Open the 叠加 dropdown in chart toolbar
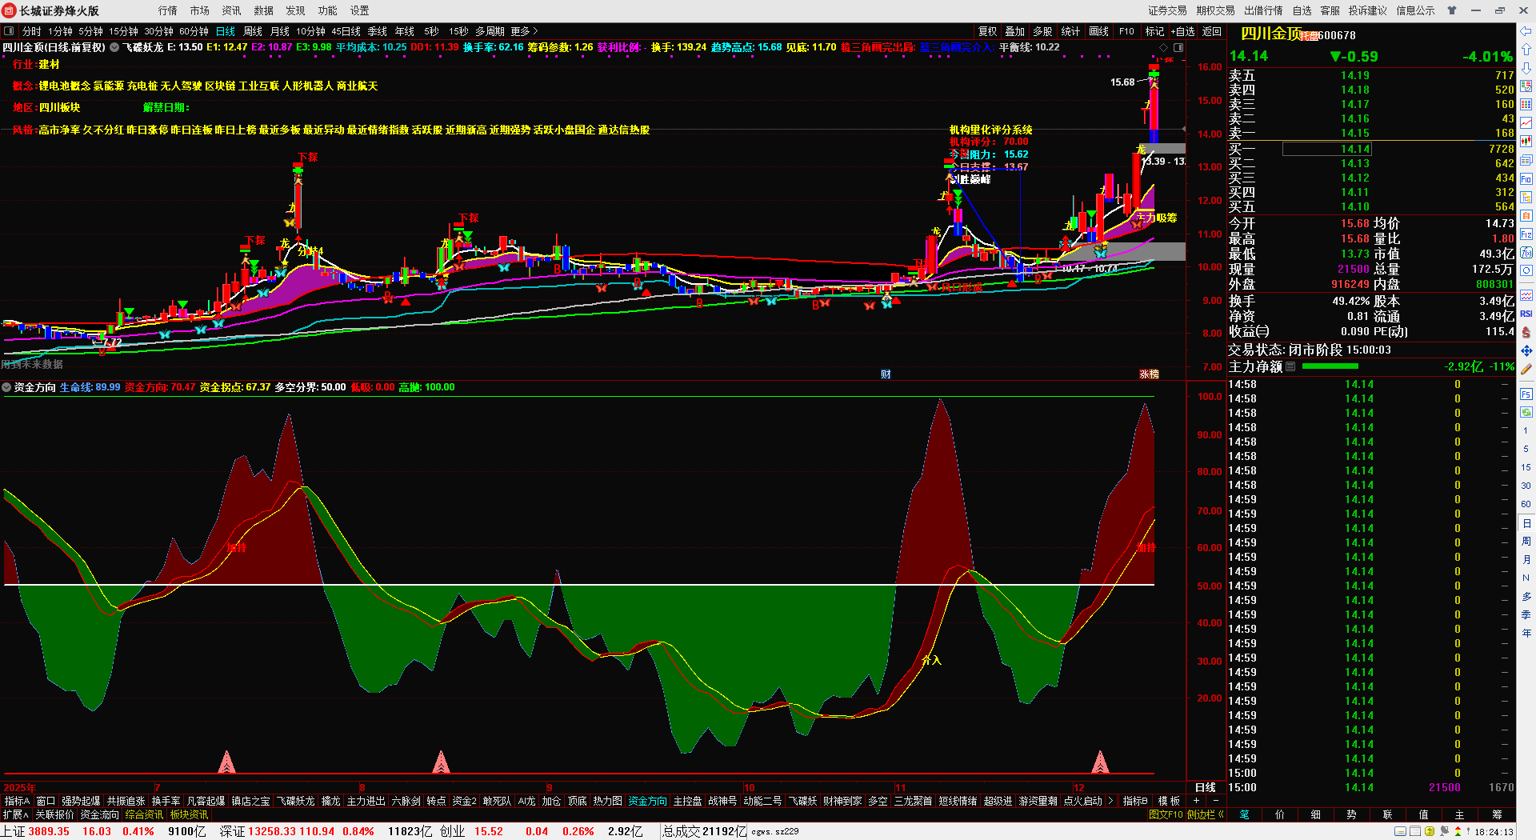The image size is (1536, 840). (x=1015, y=31)
